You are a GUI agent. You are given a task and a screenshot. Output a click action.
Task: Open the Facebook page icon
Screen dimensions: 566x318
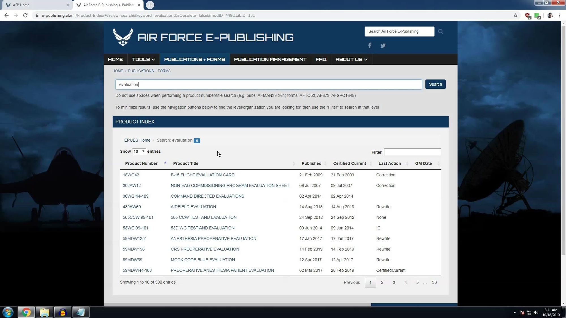370,46
